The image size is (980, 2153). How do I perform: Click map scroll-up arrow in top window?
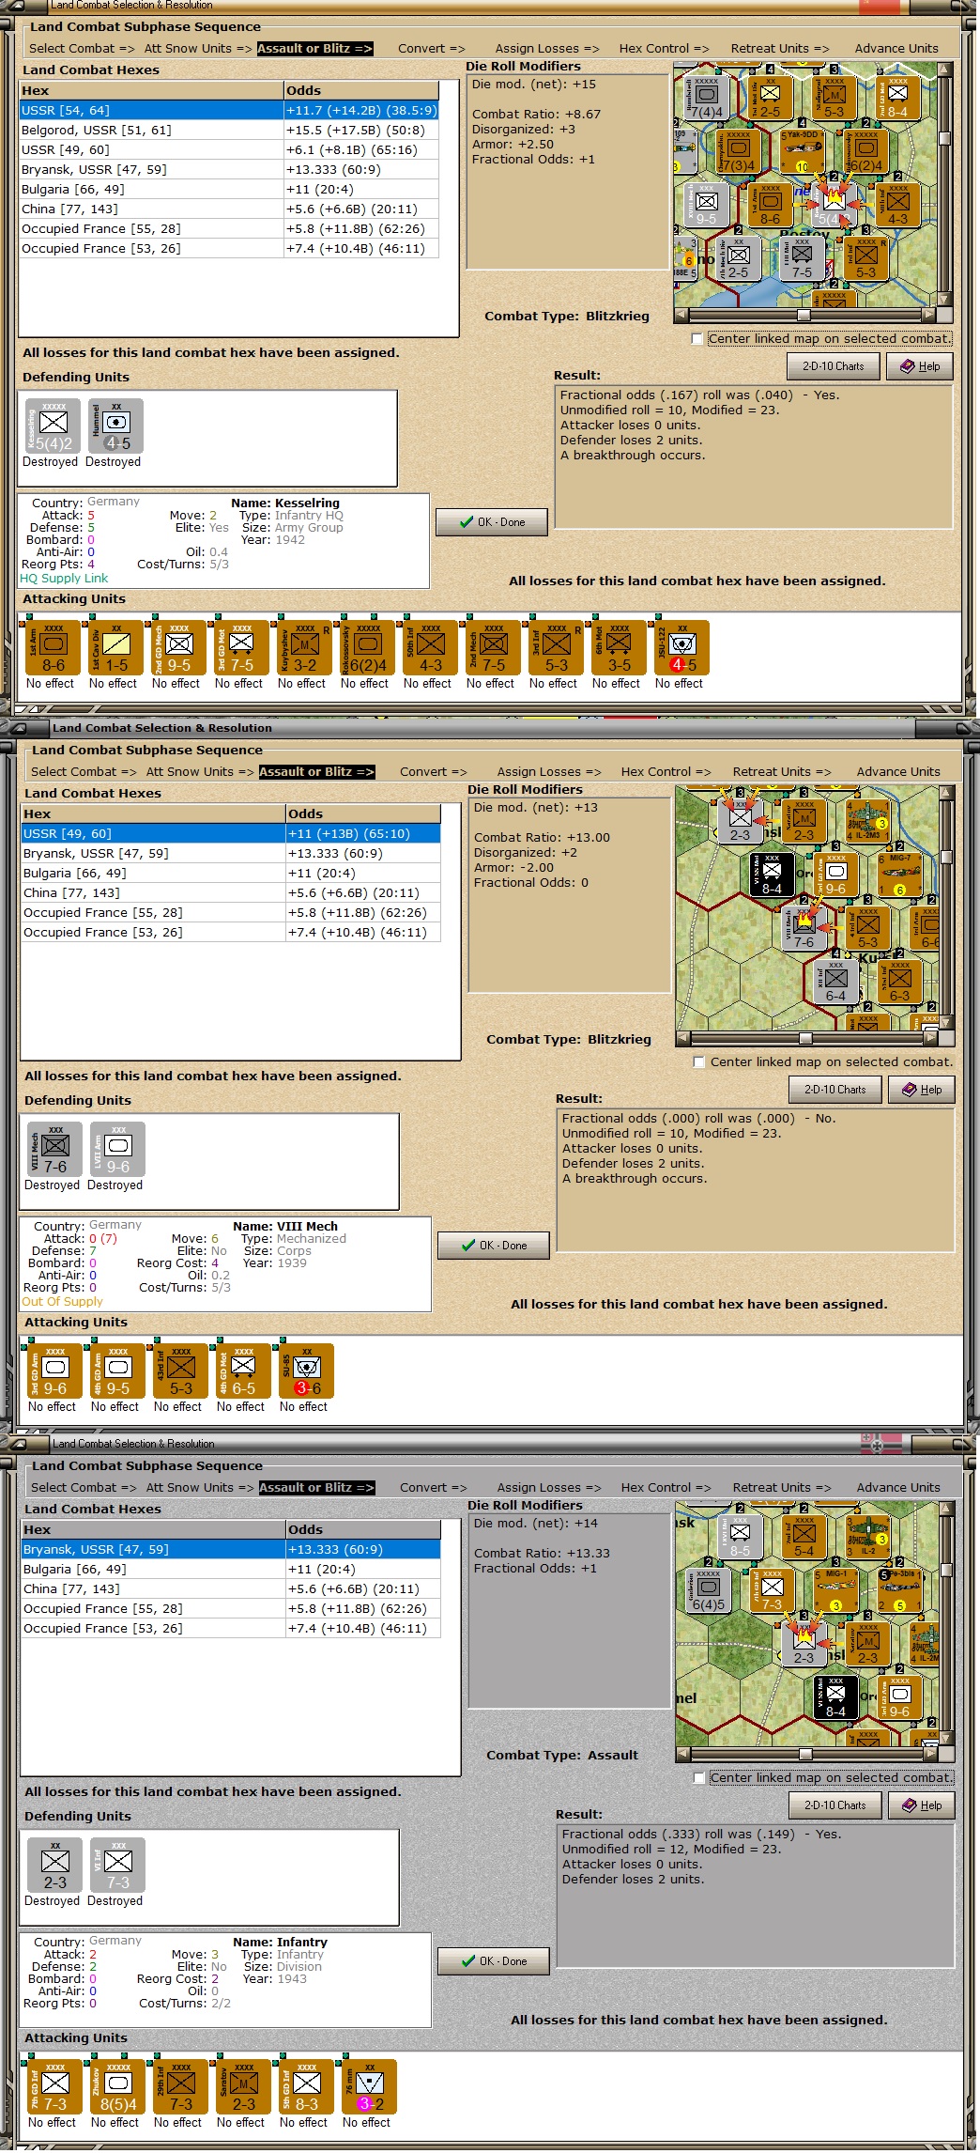click(x=945, y=70)
